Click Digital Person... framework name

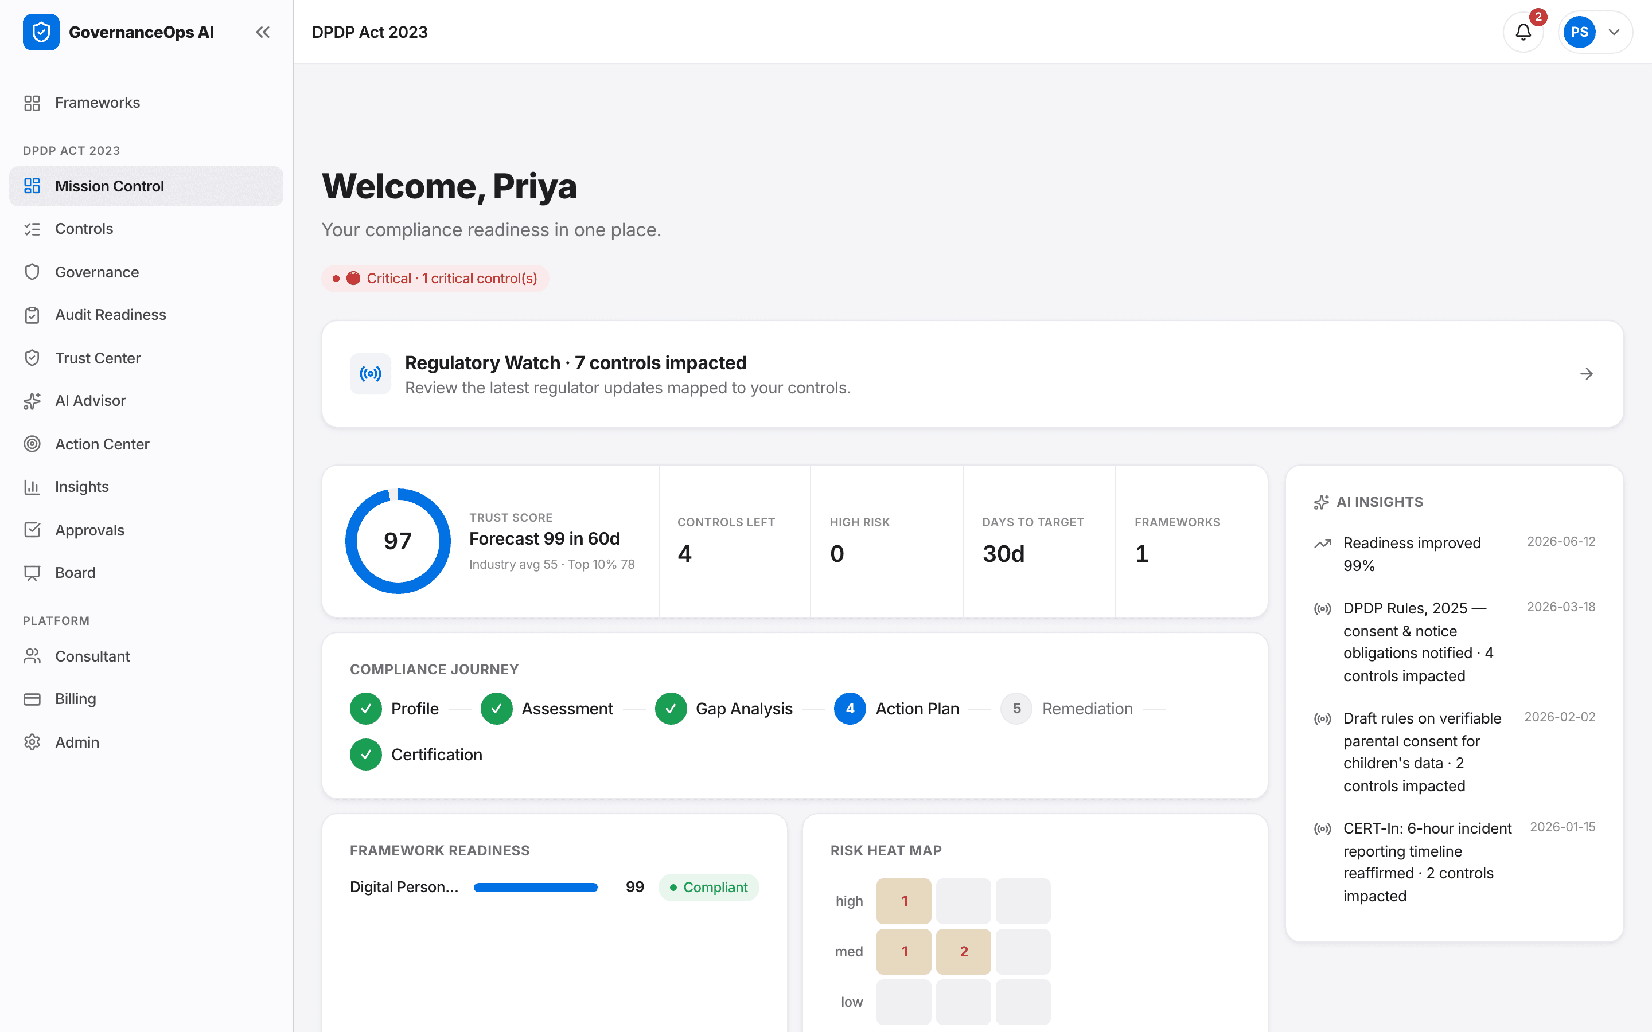click(404, 888)
